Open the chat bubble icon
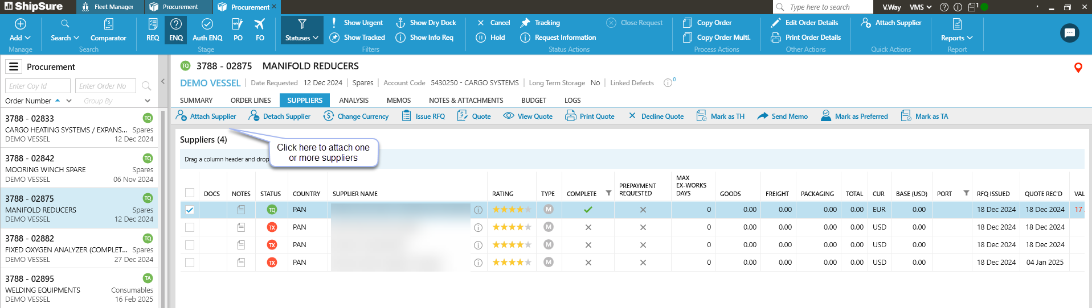Image resolution: width=1092 pixels, height=308 pixels. pyautogui.click(x=1069, y=33)
